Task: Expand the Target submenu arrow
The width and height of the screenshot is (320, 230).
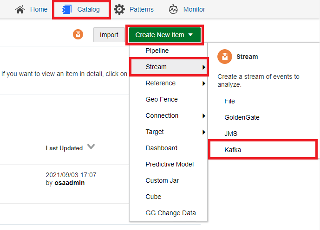Action: [x=203, y=132]
